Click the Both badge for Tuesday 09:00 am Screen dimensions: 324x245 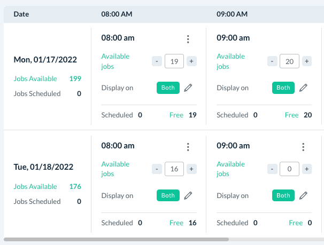[283, 195]
